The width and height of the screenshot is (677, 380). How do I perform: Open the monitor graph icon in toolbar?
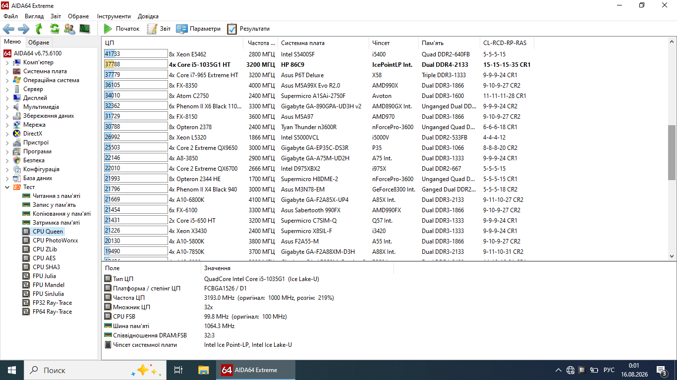[x=85, y=29]
